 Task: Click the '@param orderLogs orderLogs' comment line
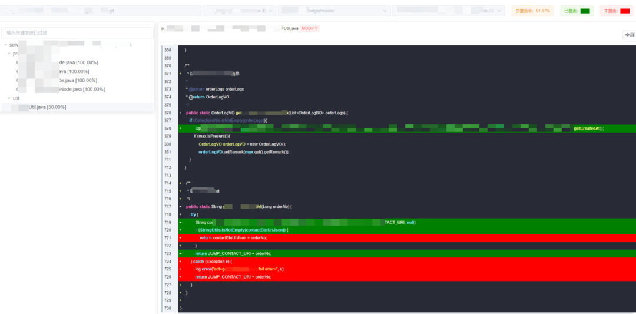[214, 89]
